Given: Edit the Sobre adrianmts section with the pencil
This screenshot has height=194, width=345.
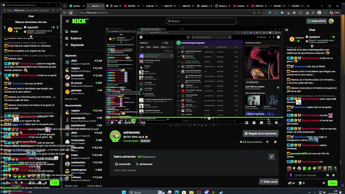Looking at the screenshot, I should point(271,157).
